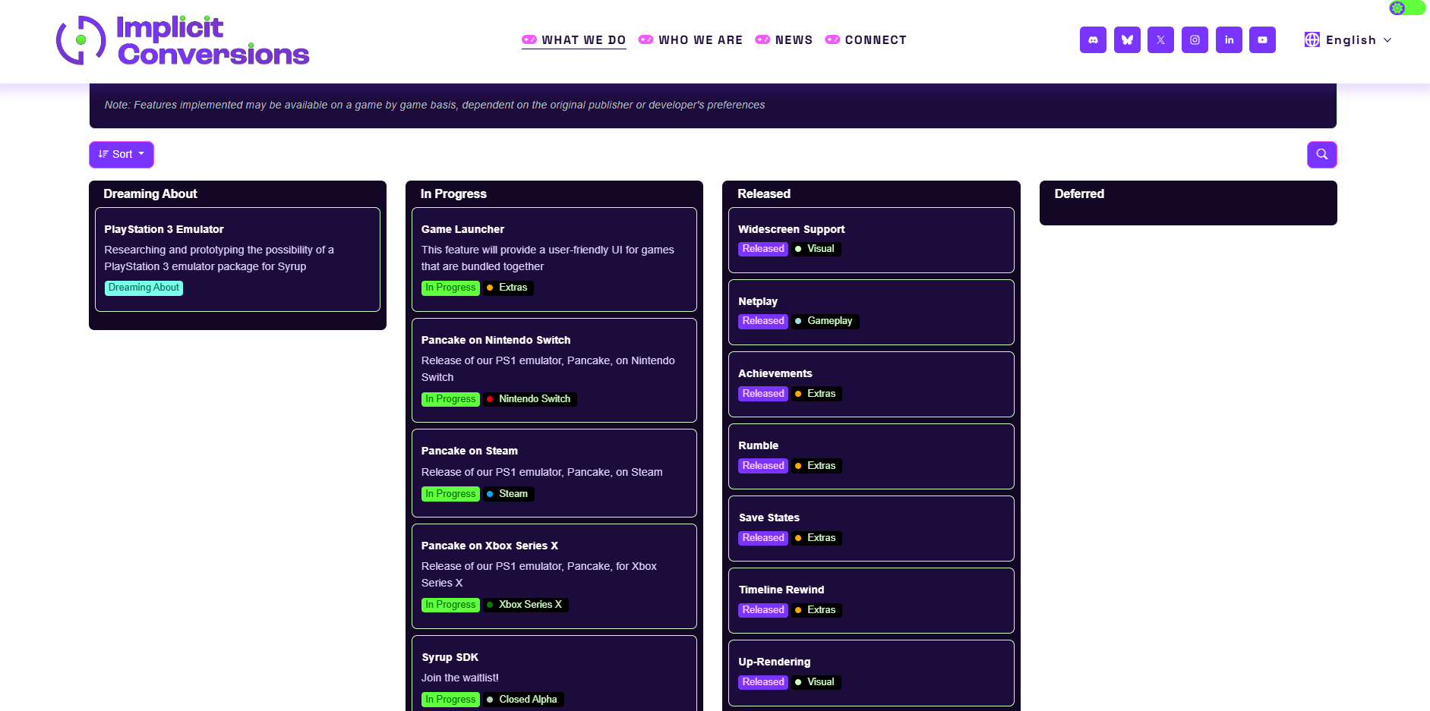
Task: Click the Implicit Conversions logo
Action: 182,40
